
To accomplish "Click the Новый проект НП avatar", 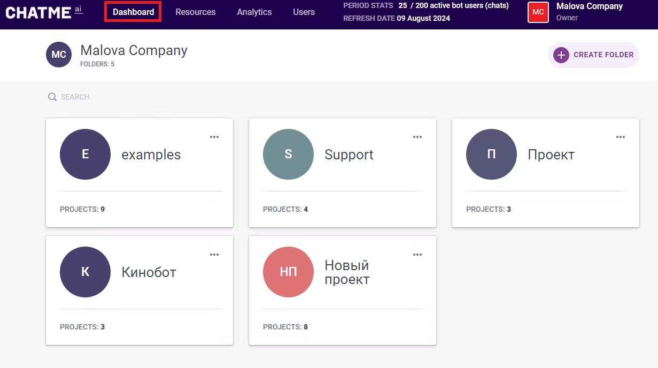I will tap(288, 272).
